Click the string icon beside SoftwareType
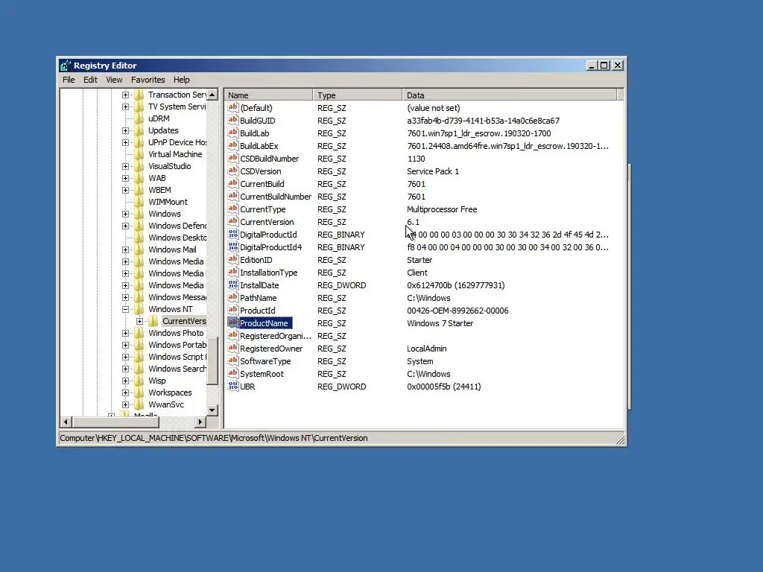 coord(233,360)
